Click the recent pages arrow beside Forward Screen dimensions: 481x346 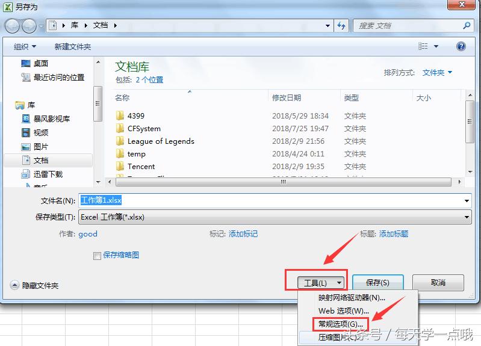click(41, 26)
